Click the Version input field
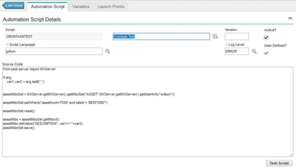Screen dimensions: 296x168 (236, 36)
